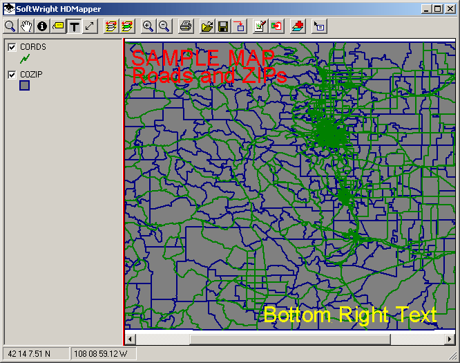Click the right scroll arrow
Viewport: 460px width, 363px height.
point(450,339)
